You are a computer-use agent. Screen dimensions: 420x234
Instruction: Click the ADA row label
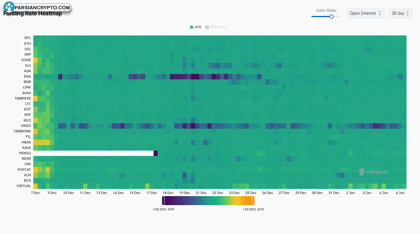tap(28, 71)
